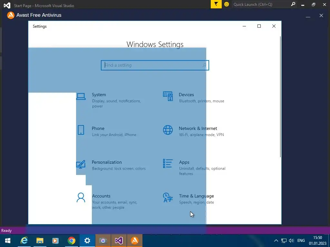Open the Apps list icon
Viewport: 330px width, 247px height.
tap(168, 163)
